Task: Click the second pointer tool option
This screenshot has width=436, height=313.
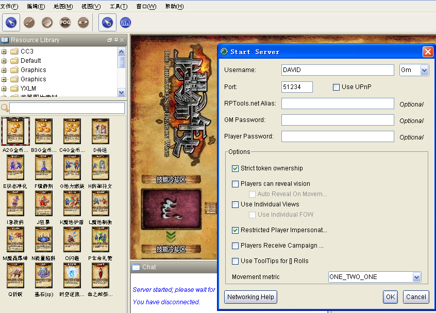Action: click(x=107, y=23)
